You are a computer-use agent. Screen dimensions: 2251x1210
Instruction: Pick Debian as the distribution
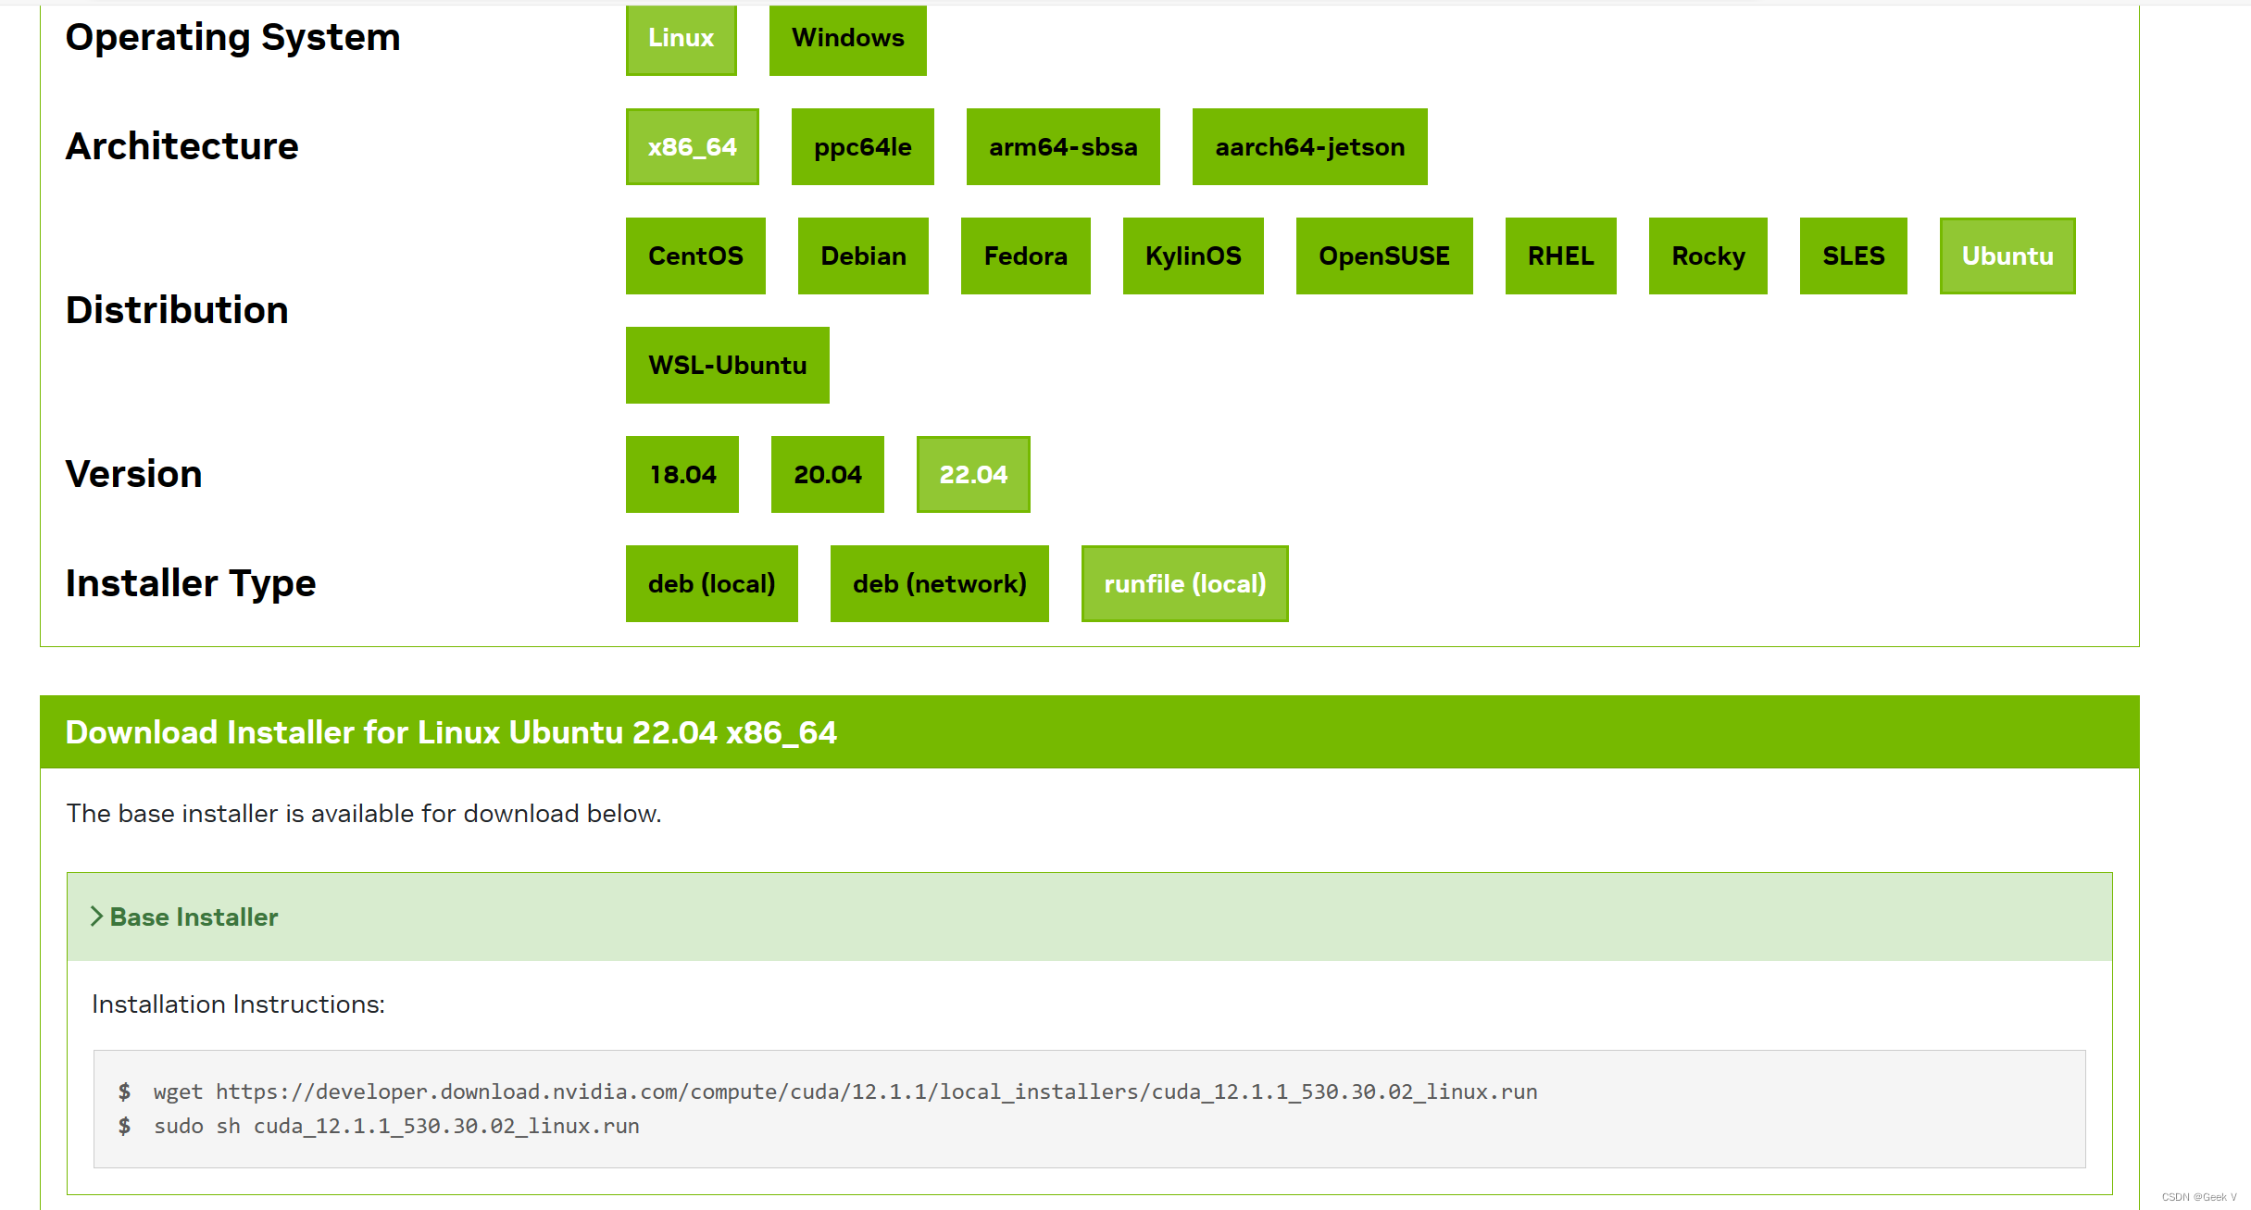(863, 256)
